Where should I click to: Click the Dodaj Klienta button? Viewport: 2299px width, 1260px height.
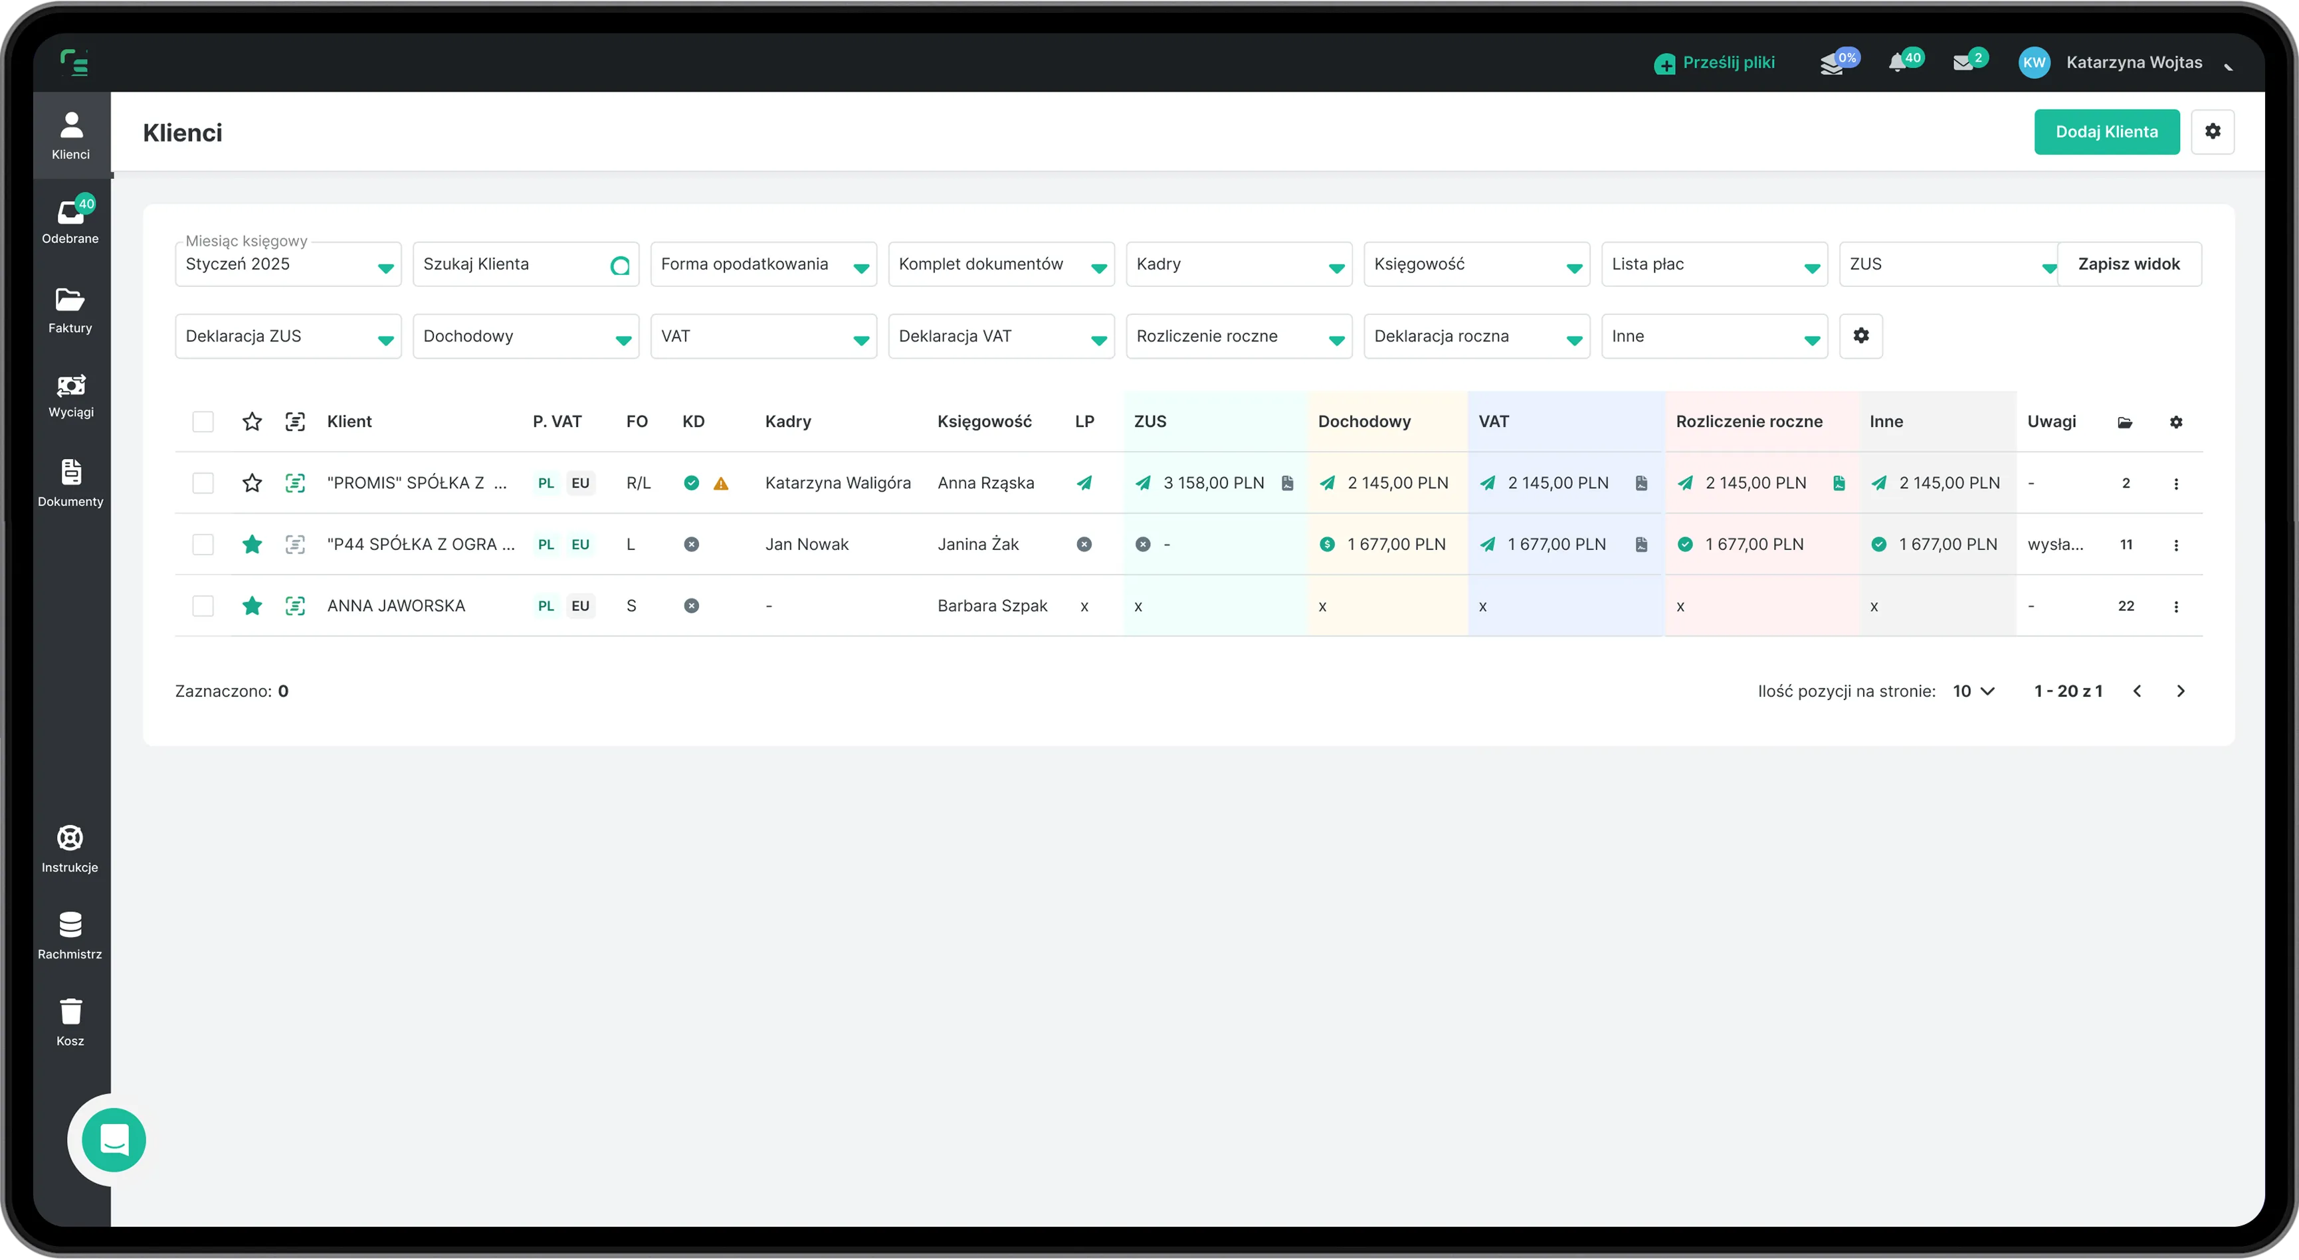point(2106,131)
